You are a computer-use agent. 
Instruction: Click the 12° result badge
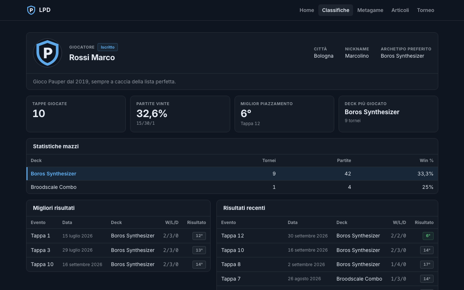point(199,236)
